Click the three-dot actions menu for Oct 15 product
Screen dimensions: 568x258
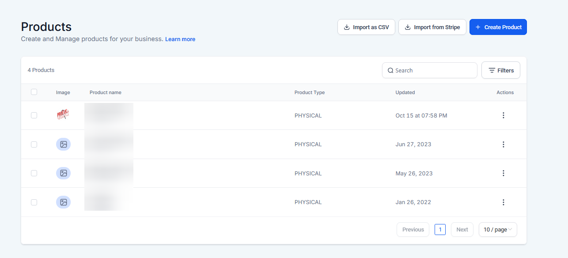(503, 115)
